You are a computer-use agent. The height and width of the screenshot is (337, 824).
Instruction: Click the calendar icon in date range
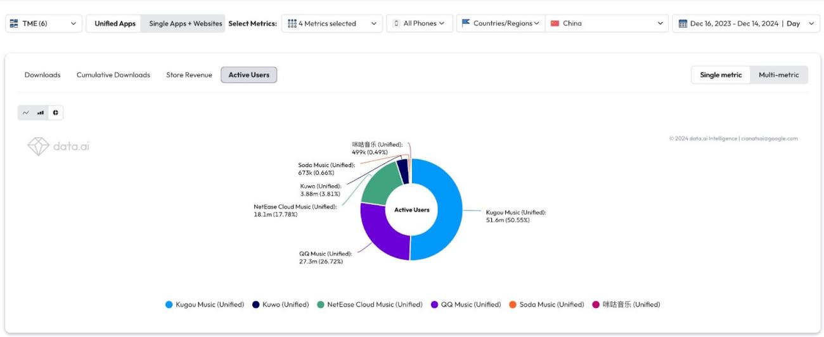(x=683, y=23)
